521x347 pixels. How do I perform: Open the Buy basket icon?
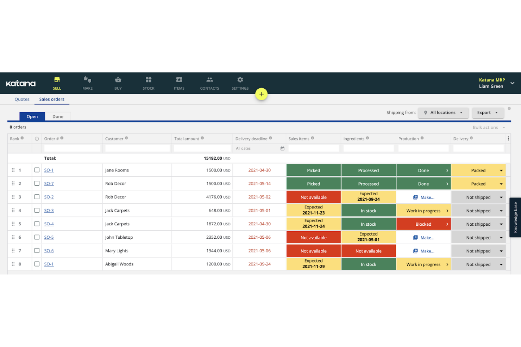point(118,80)
